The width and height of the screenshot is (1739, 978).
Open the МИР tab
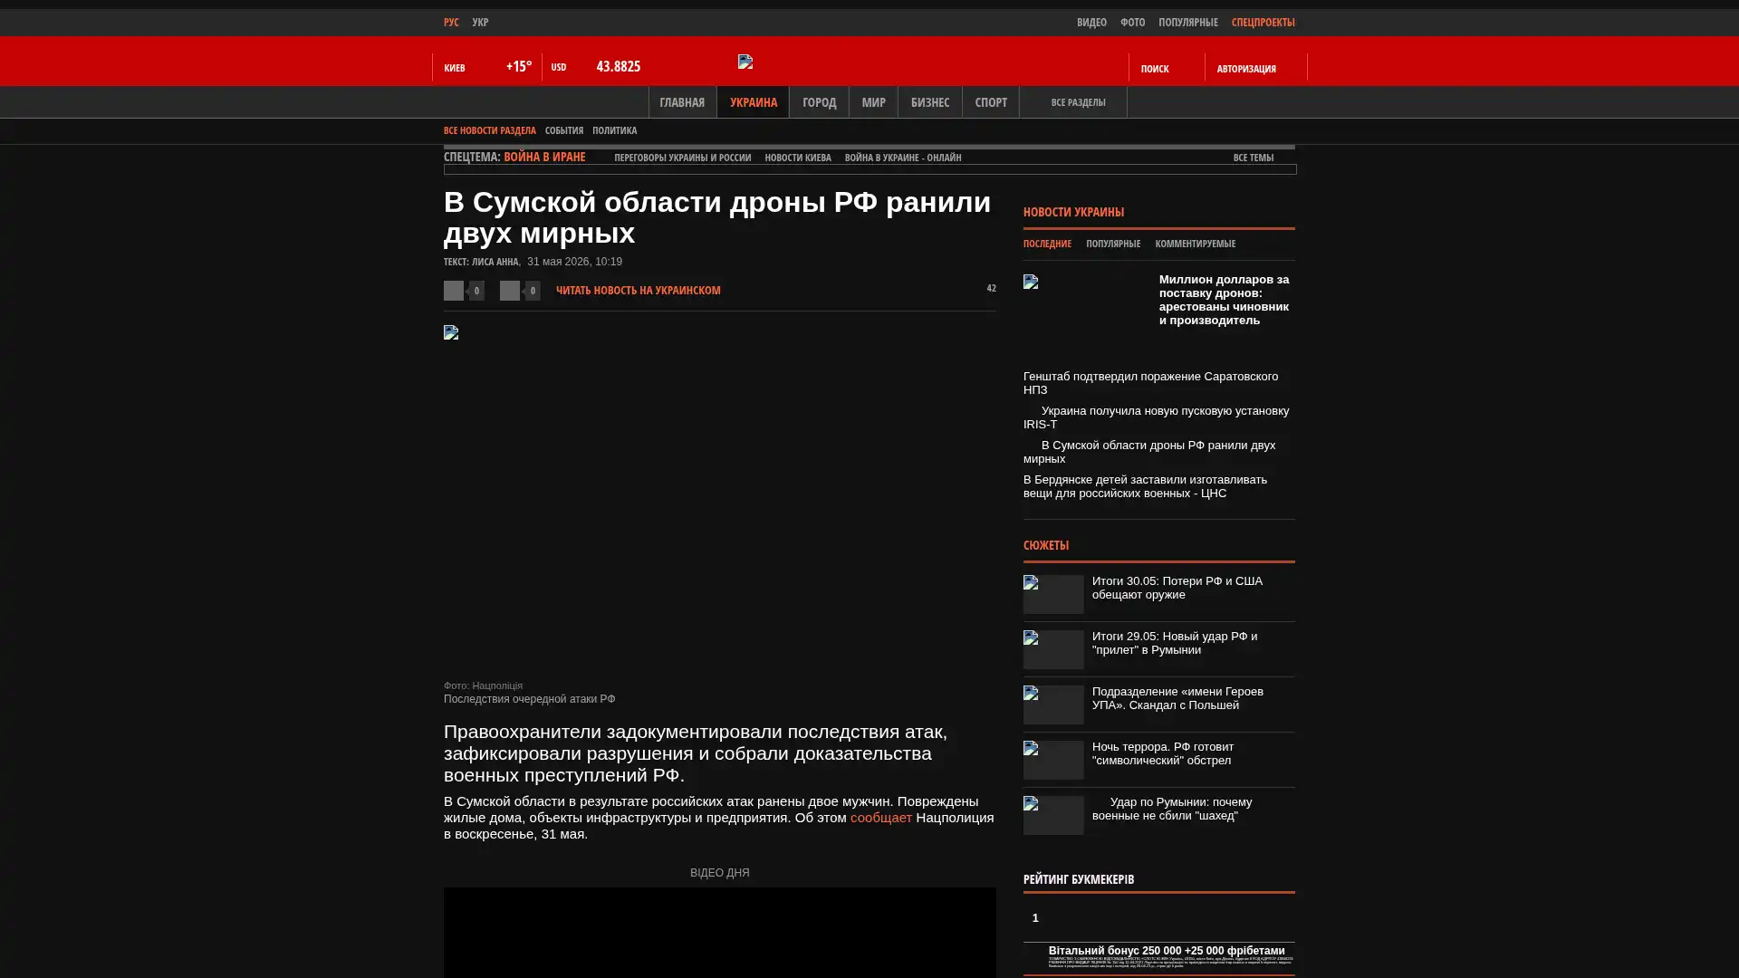[873, 102]
